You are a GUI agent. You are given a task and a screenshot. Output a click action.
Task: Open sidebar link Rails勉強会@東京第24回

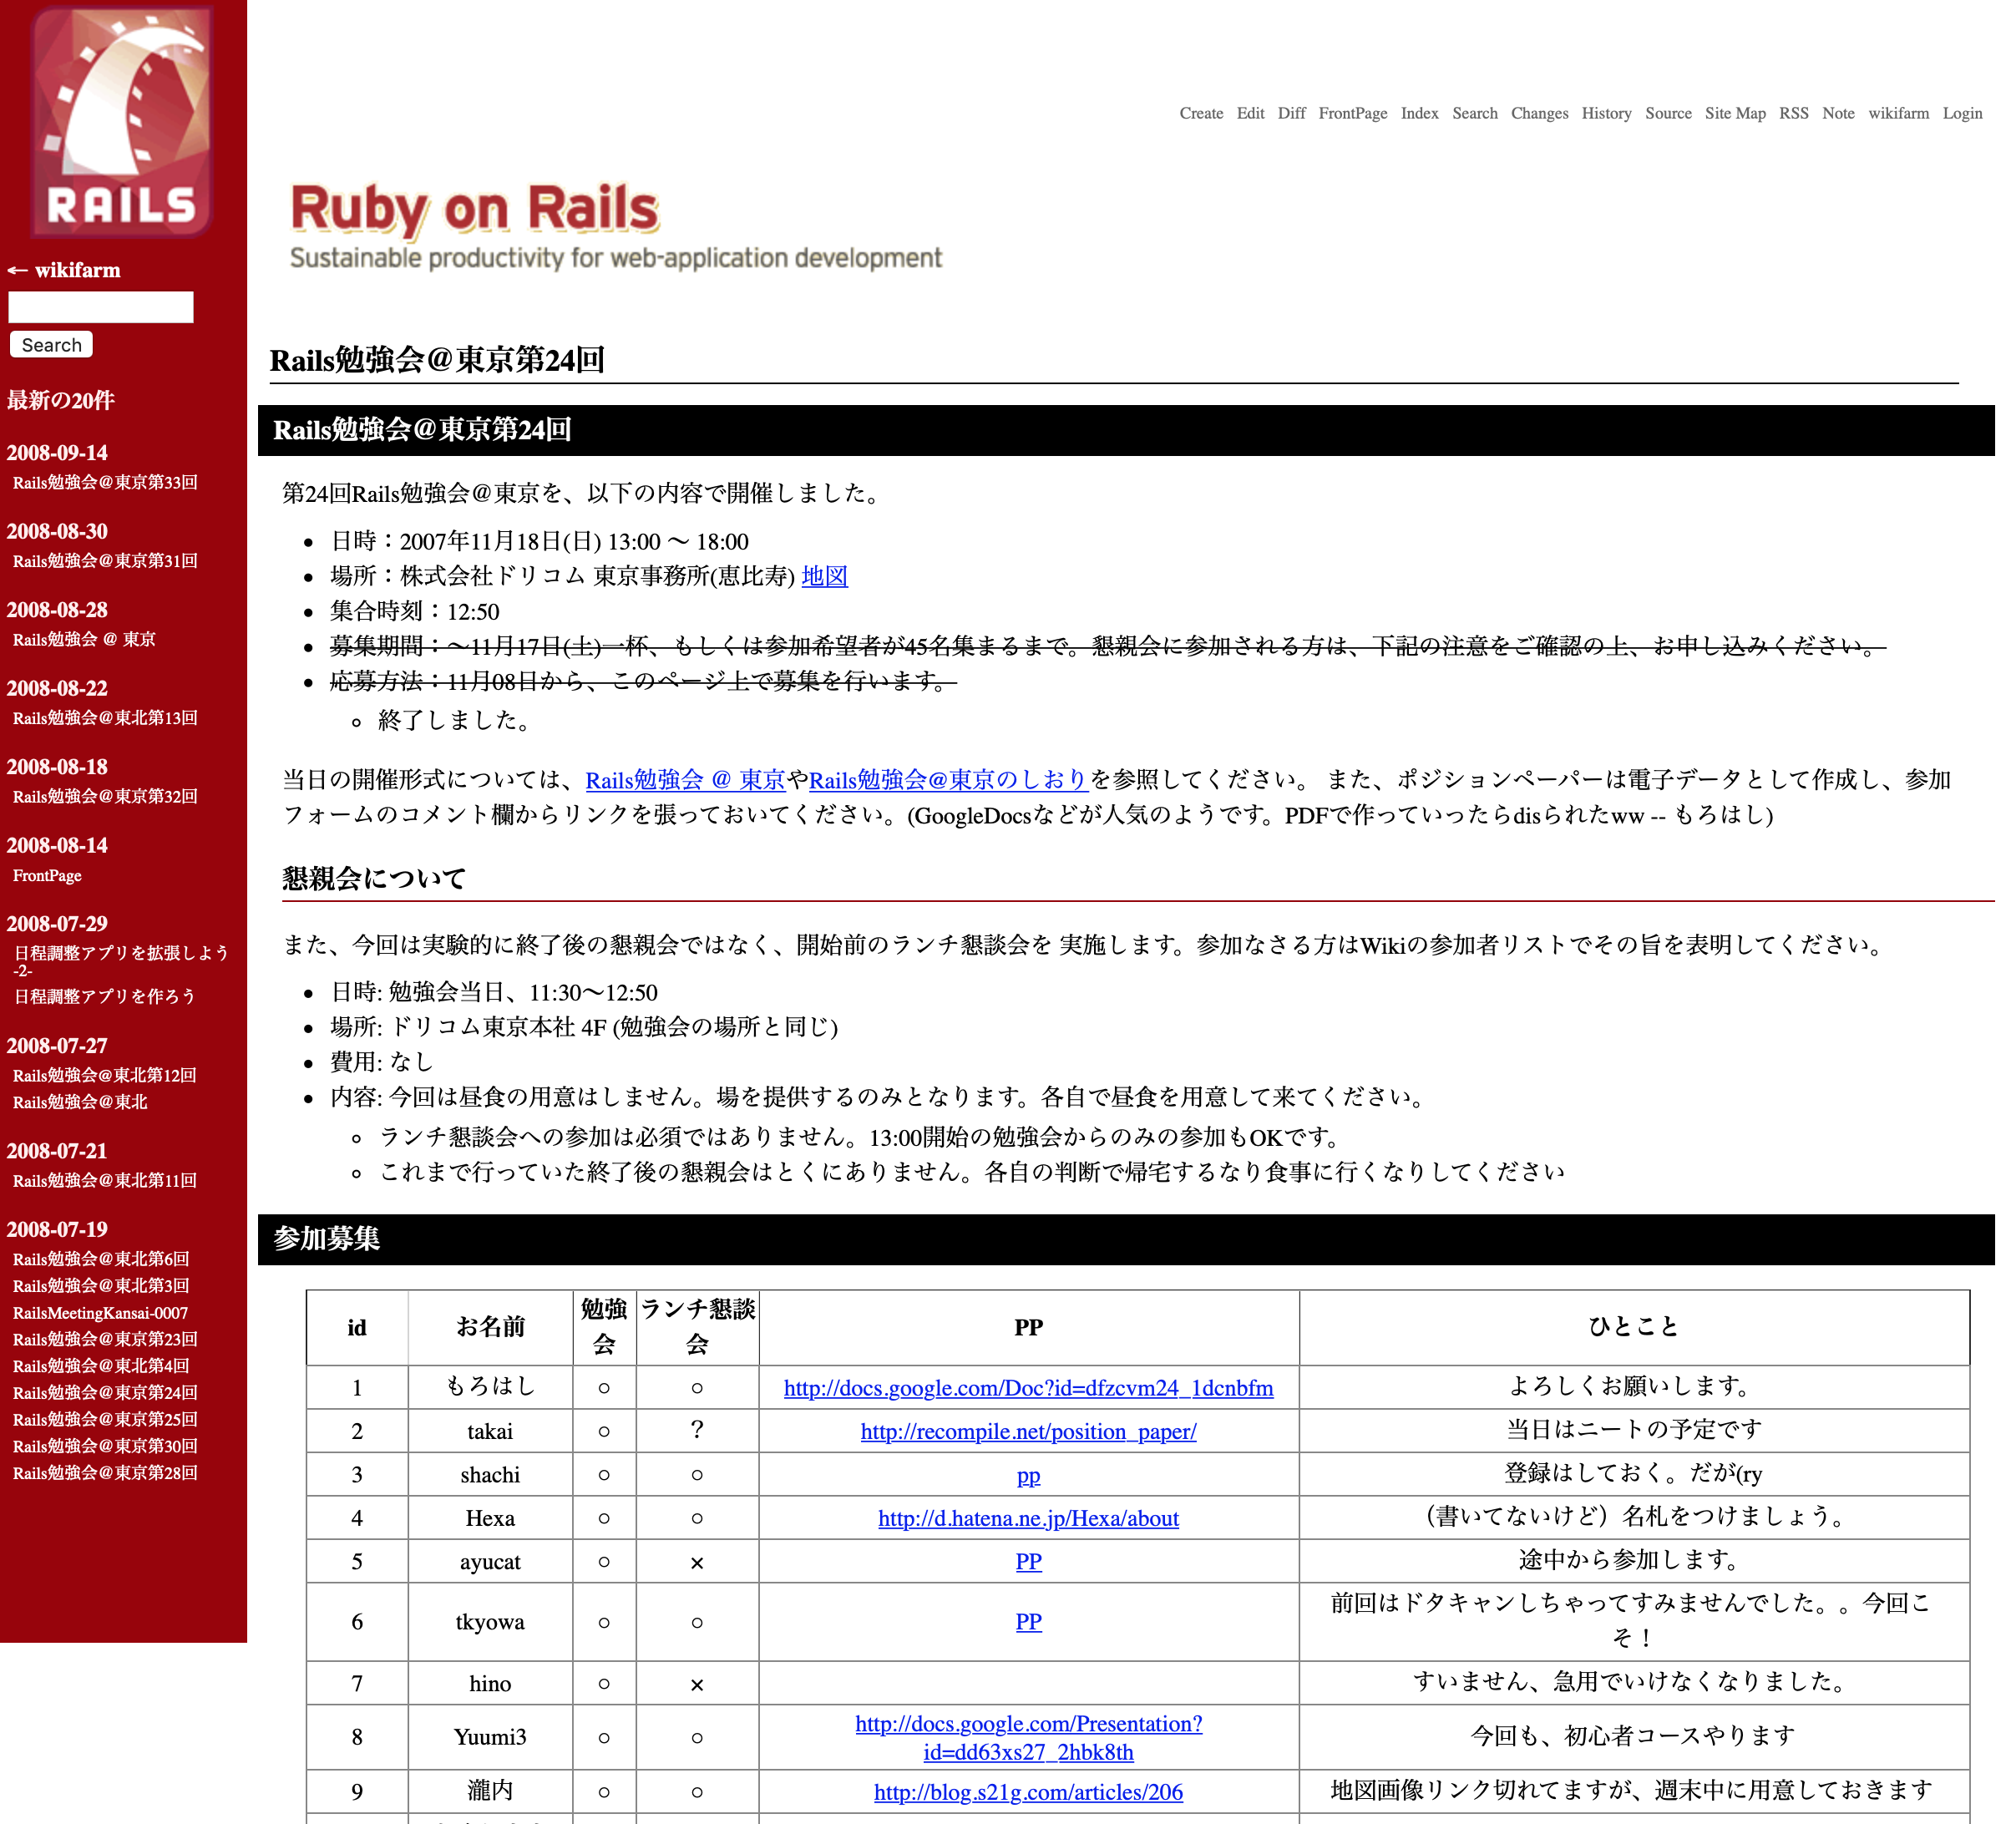(105, 1392)
